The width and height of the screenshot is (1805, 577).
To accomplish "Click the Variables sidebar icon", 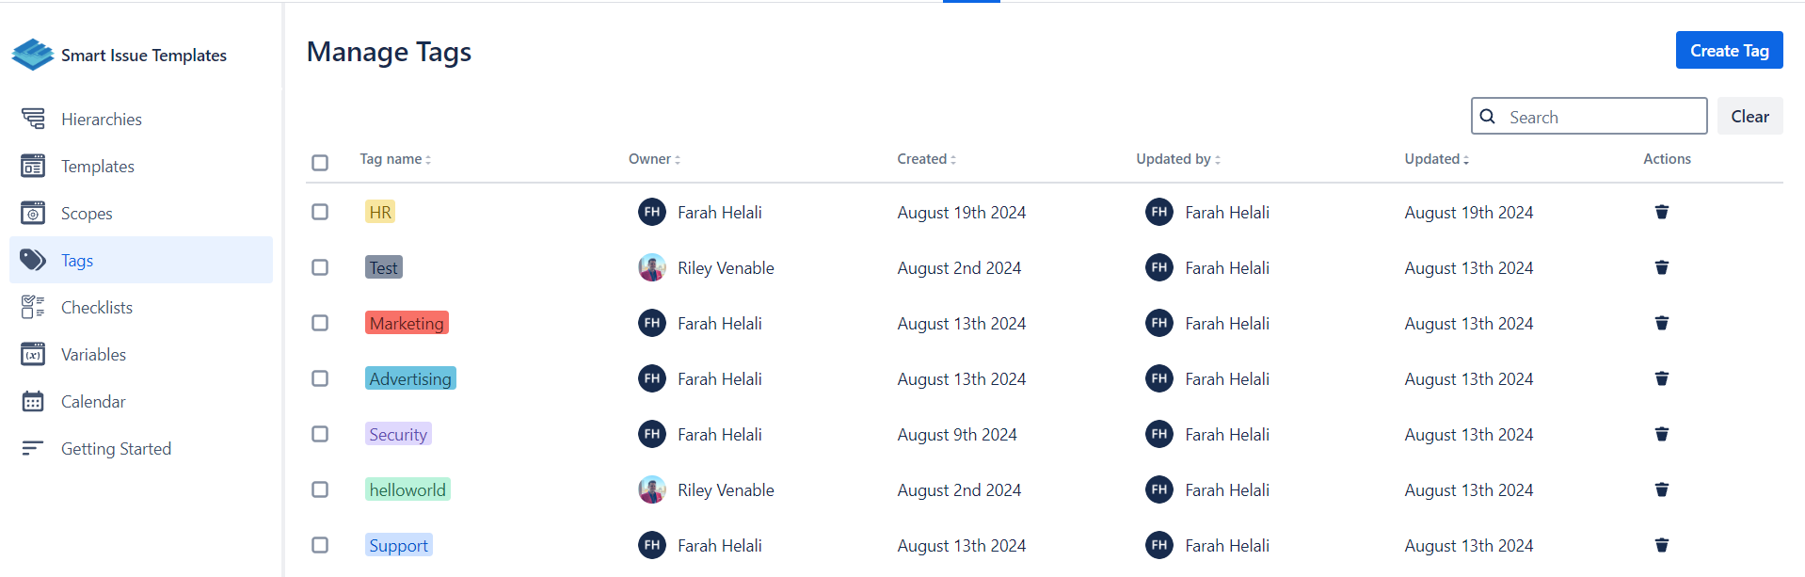I will (x=33, y=354).
